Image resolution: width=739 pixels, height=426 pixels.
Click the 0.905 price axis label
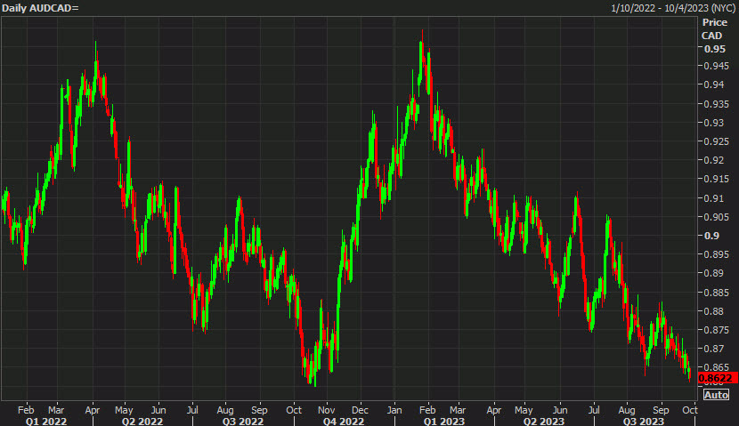(717, 216)
